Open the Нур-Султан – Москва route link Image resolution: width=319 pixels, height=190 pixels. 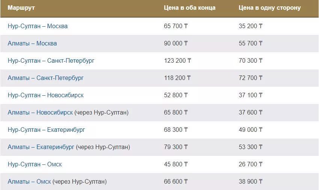[x=38, y=26]
